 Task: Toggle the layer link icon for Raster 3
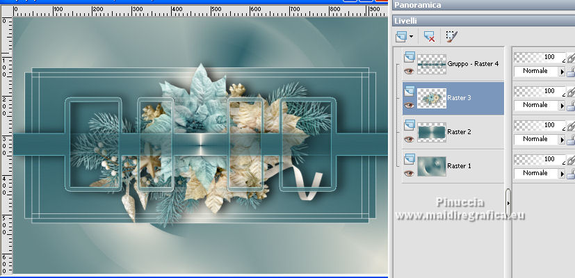coord(571,92)
